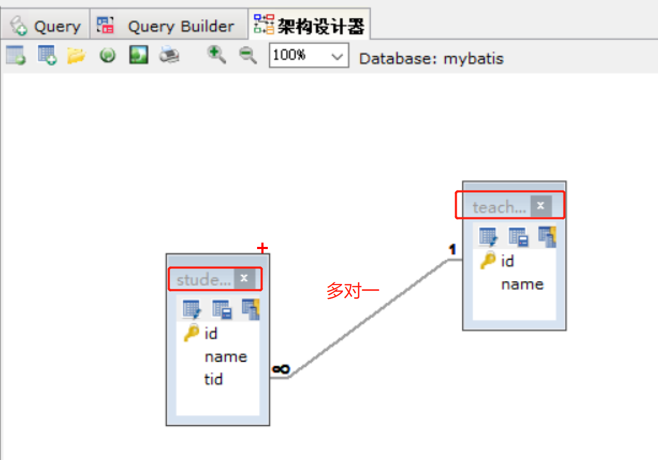Open the zoom percentage dropdown
Image resolution: width=658 pixels, height=460 pixels.
click(337, 55)
